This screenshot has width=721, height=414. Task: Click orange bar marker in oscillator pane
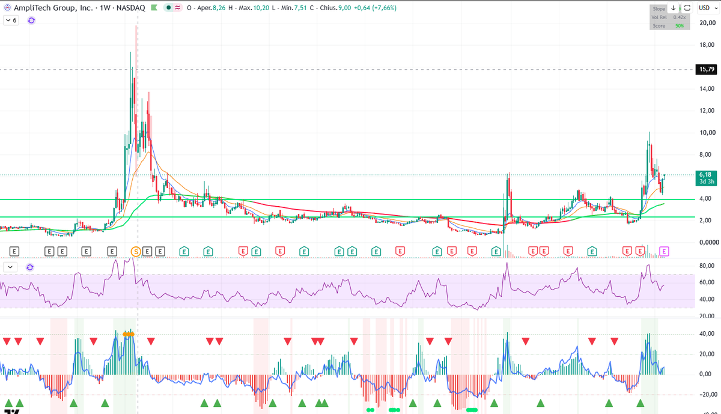129,333
